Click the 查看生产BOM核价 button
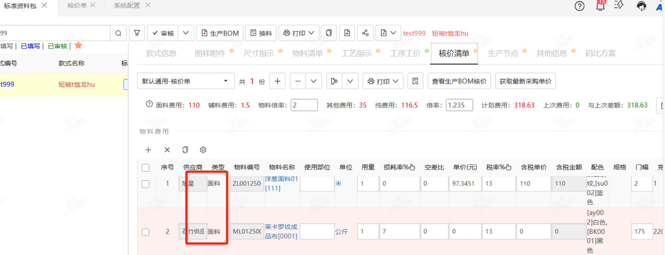 coord(459,81)
